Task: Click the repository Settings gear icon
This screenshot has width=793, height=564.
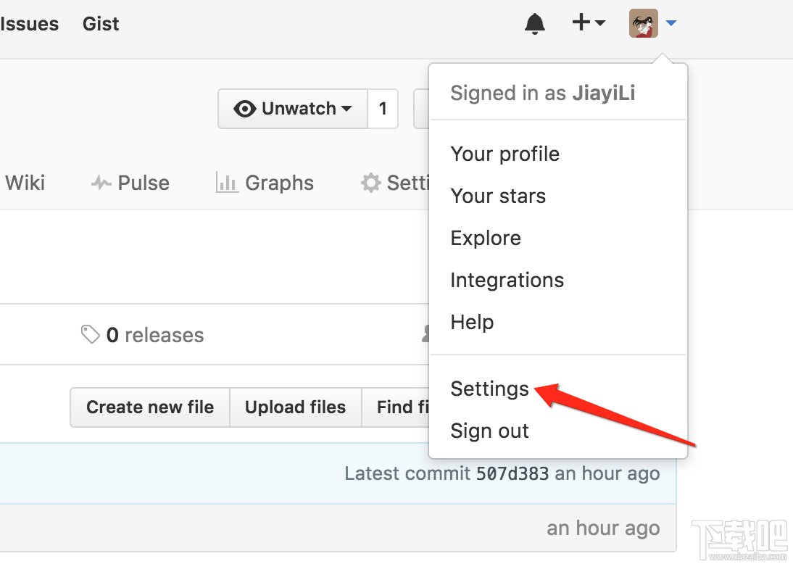Action: coord(370,183)
